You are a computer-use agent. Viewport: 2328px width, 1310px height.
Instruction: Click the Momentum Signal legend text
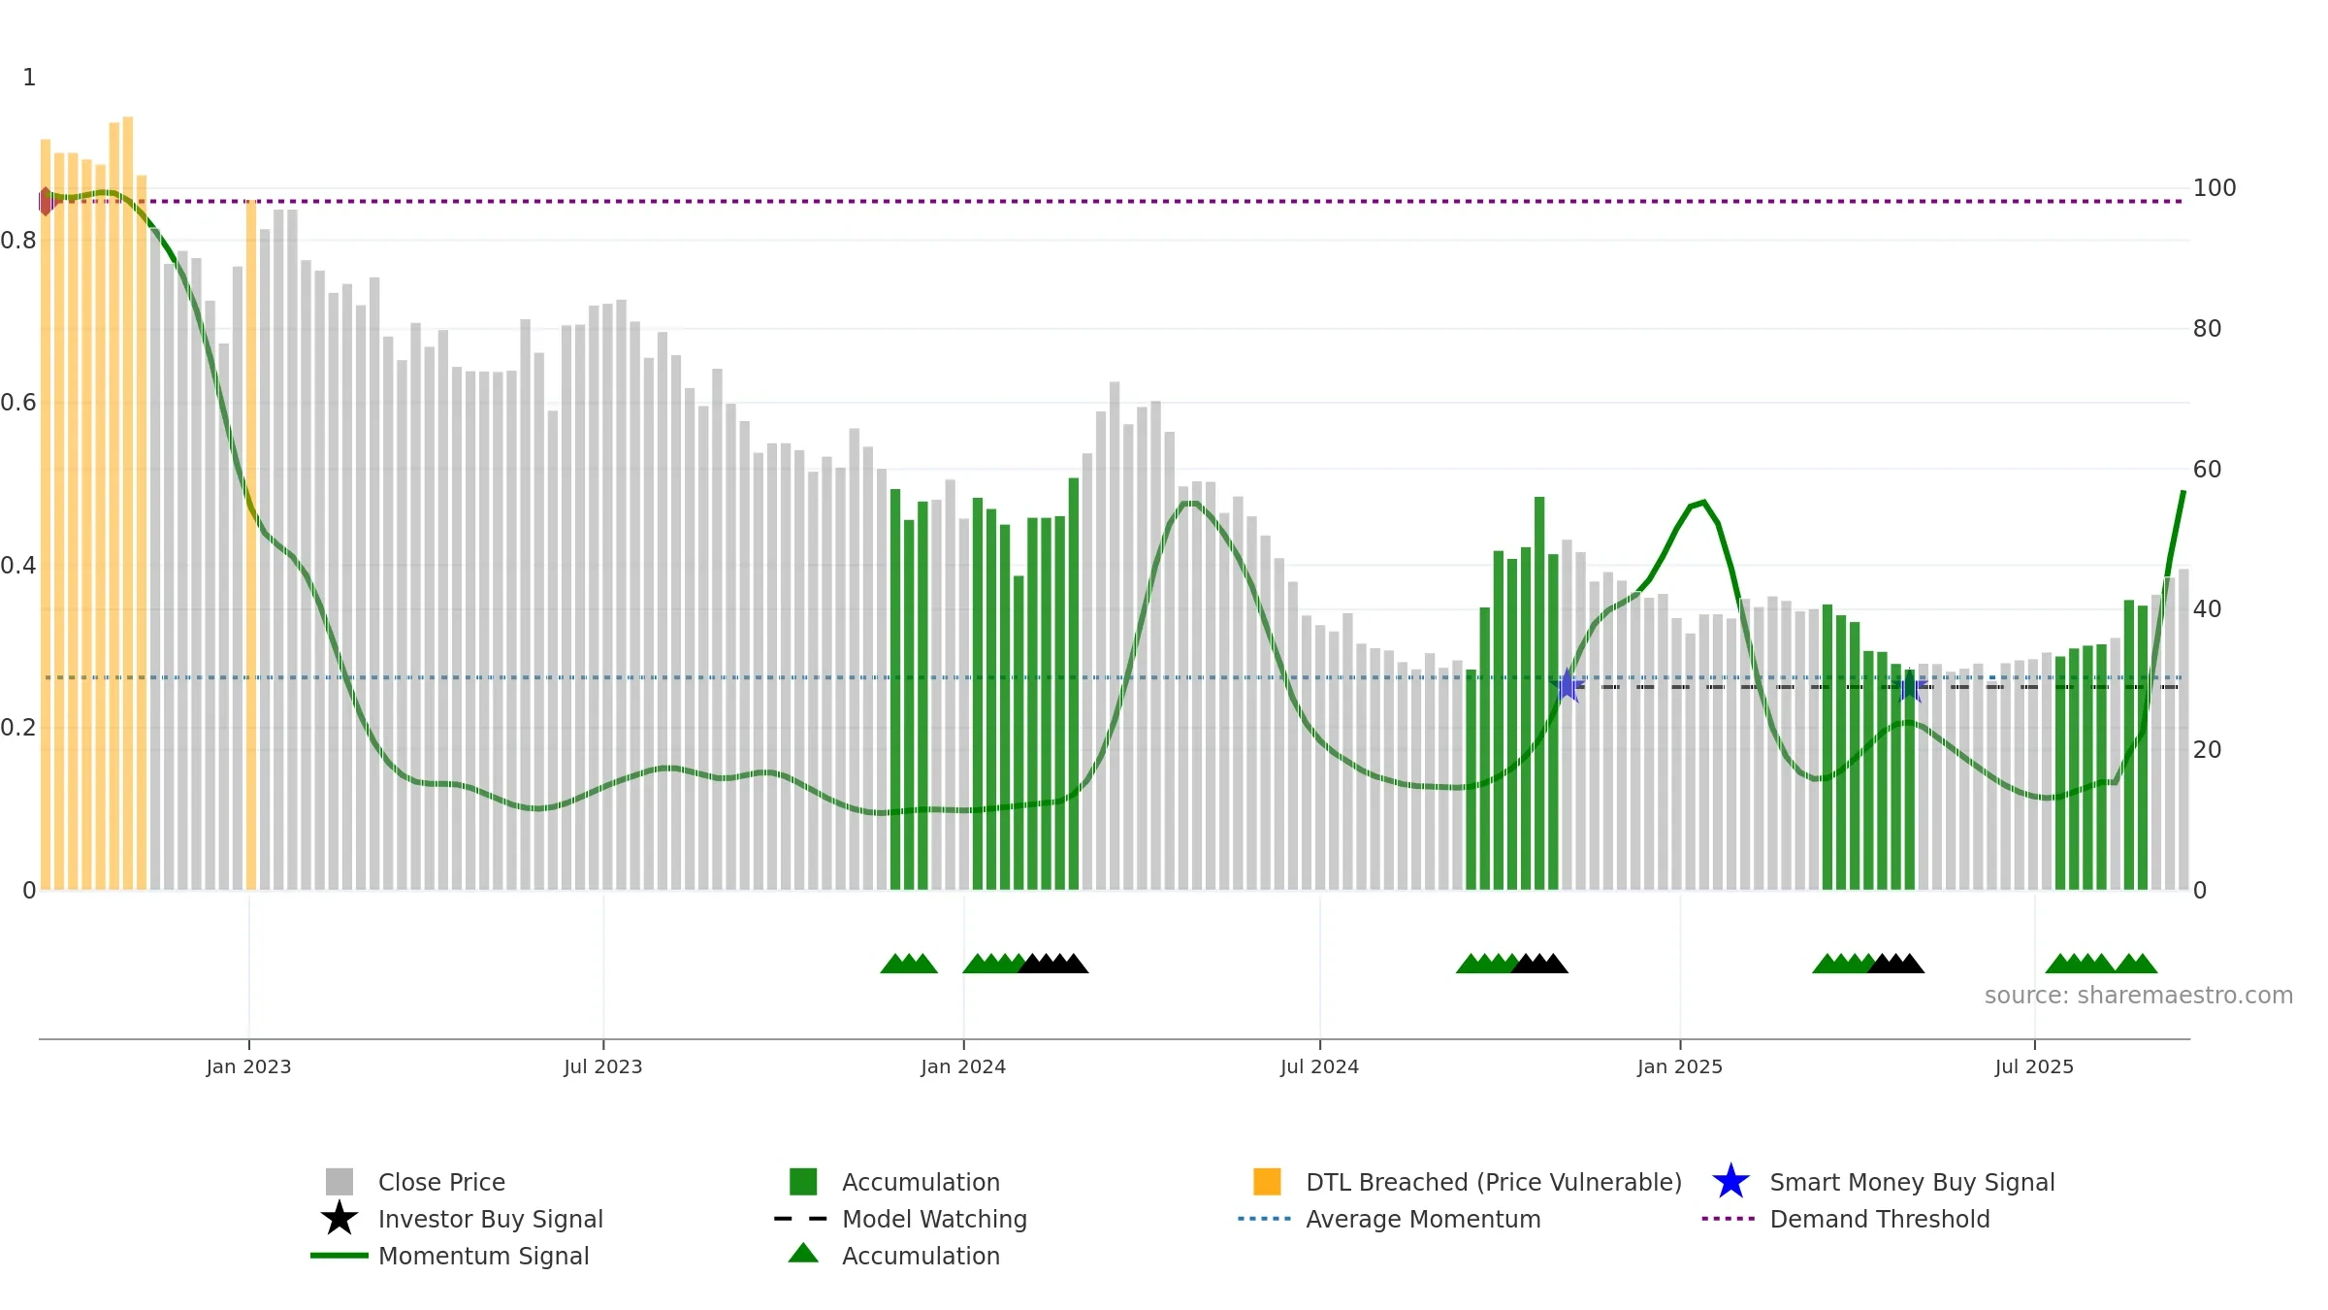[483, 1256]
